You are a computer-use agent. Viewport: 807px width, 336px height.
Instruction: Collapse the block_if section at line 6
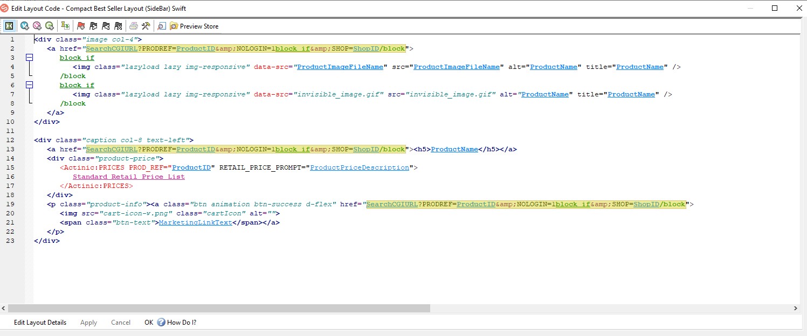point(30,85)
